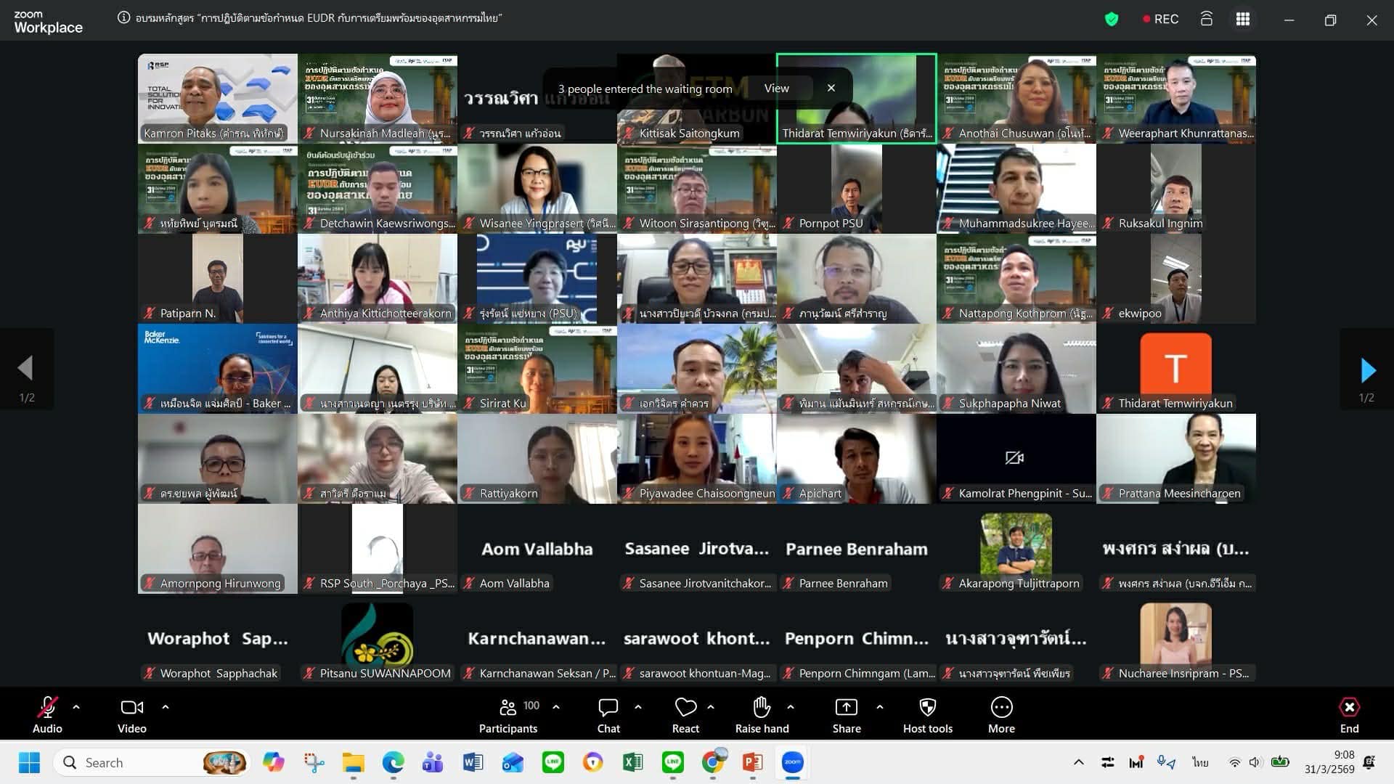Expand the Share options chevron
Screen dimensions: 1394x784
(x=880, y=706)
